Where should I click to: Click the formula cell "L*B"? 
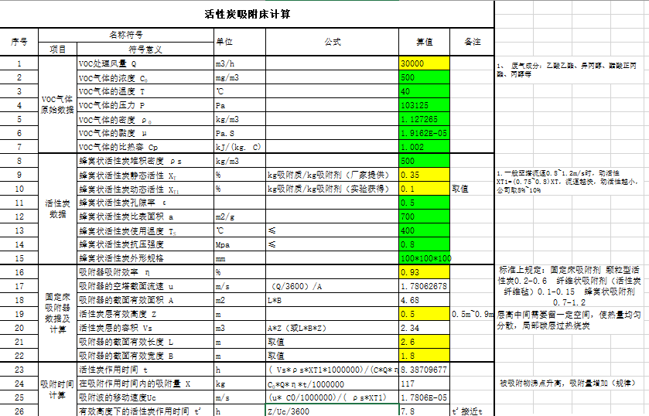332,300
